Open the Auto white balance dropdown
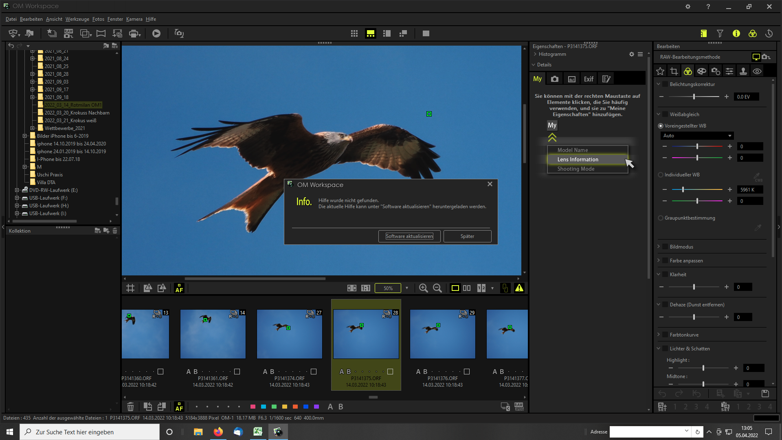This screenshot has width=782, height=440. [697, 136]
